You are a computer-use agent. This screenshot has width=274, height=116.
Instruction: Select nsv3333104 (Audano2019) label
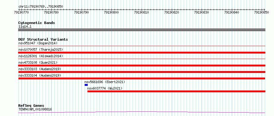(40, 75)
